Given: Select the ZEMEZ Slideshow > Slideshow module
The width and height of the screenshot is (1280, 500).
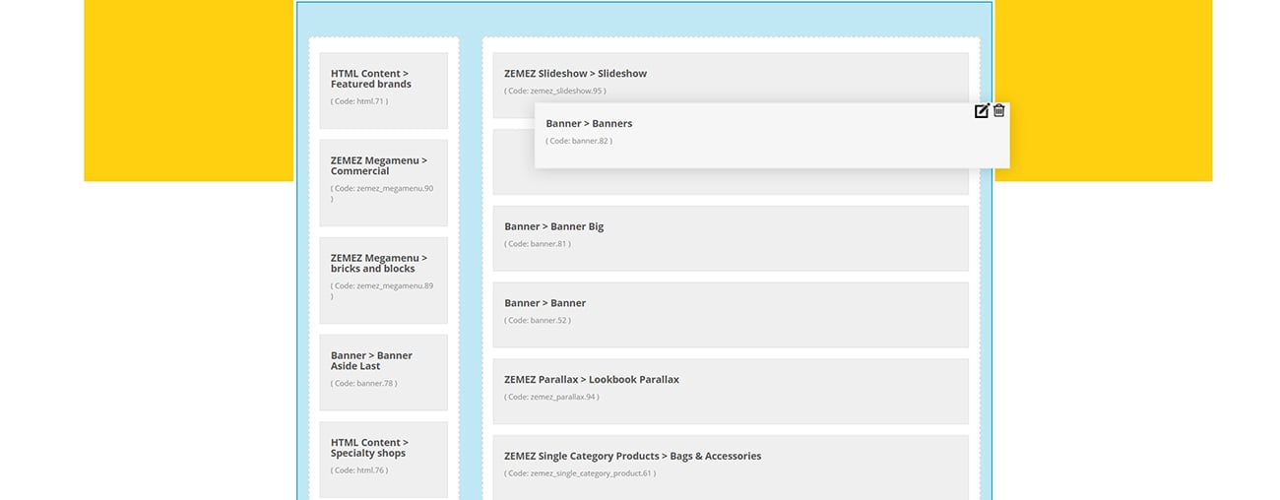Looking at the screenshot, I should point(731,86).
